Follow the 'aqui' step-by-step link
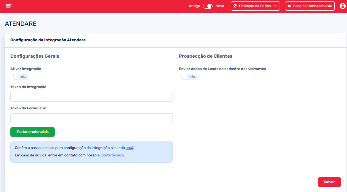This screenshot has height=192, width=347. 129,148
